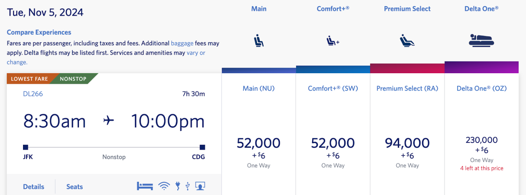Click the Premium Select recliner icon
The image size is (526, 195).
coord(407,40)
